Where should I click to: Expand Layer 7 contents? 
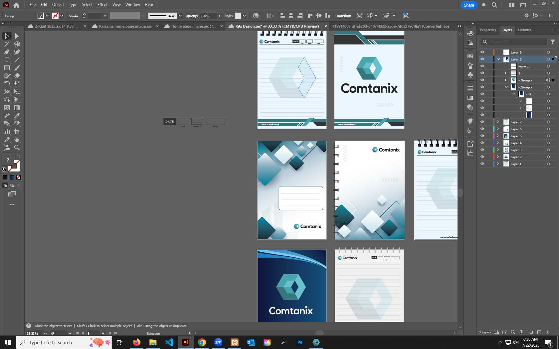tap(498, 122)
